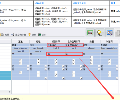Select the 制造商 grid column header
120x100 pixels.
[x=109, y=42]
